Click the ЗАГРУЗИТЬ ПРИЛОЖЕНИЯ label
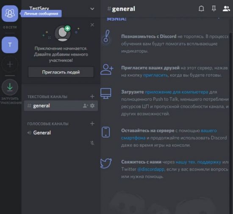 coord(11,101)
